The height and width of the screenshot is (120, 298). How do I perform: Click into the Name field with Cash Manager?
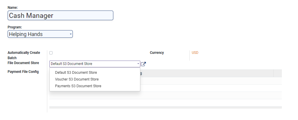60,16
